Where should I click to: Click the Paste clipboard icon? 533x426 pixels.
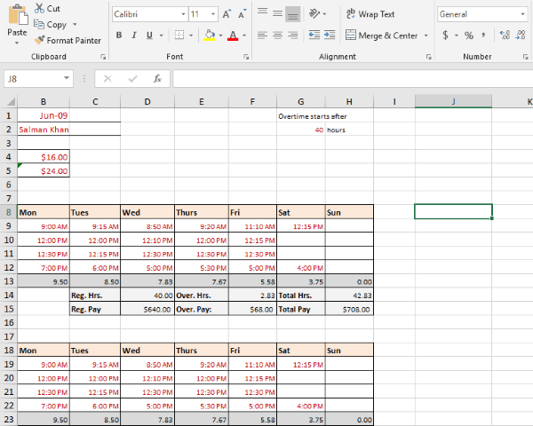click(16, 16)
